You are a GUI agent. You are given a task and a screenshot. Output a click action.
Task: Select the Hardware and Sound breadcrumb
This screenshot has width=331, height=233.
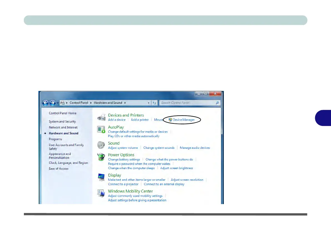click(108, 103)
